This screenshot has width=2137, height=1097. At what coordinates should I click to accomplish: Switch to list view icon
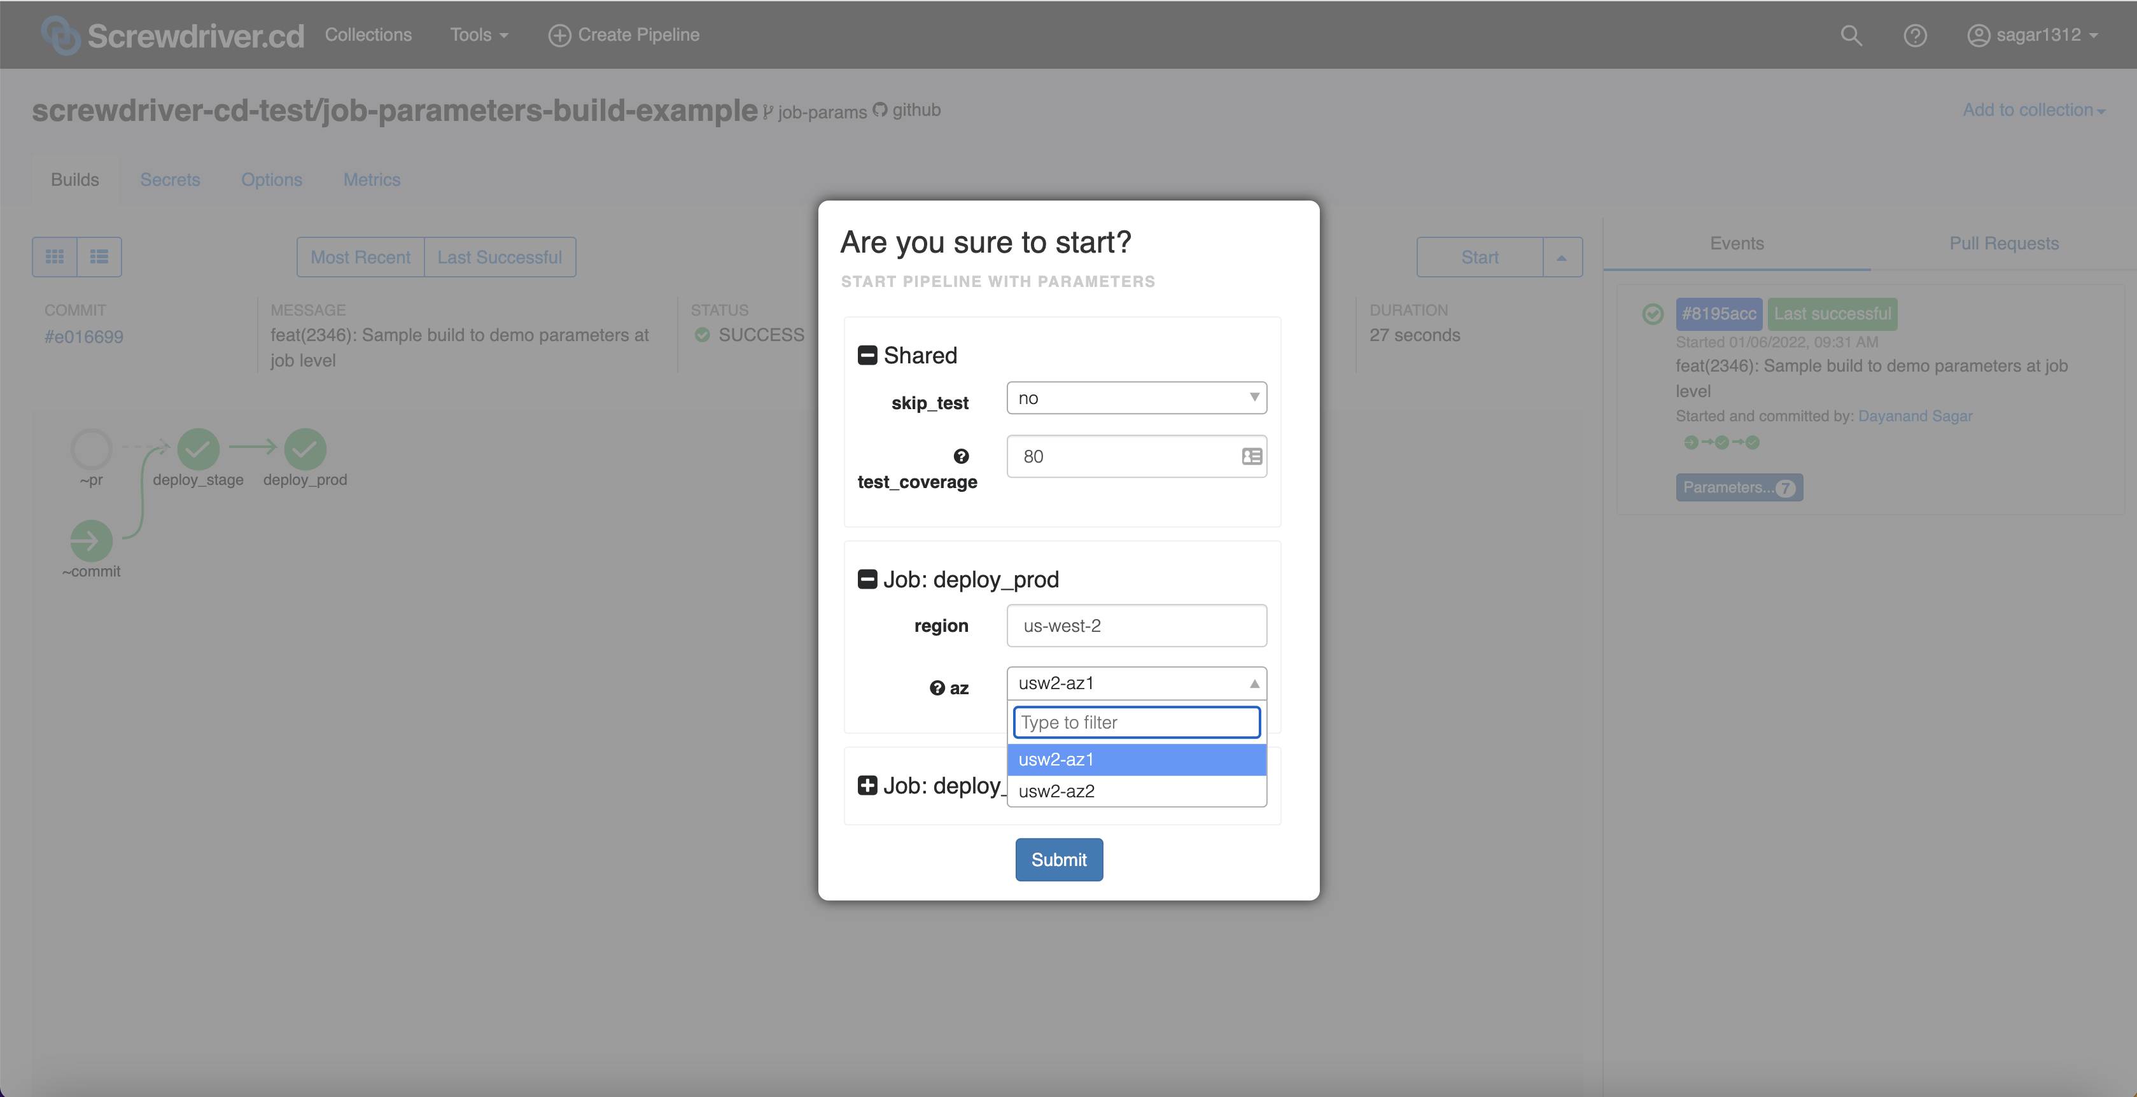point(99,257)
